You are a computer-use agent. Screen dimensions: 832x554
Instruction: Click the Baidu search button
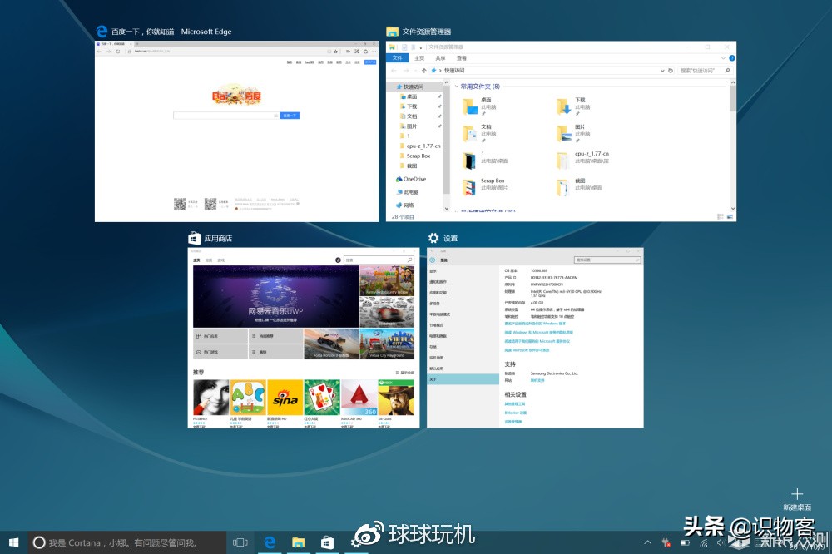(x=290, y=116)
